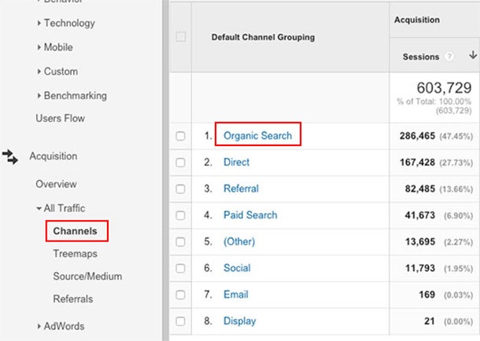Collapse the All Traffic section arrow
This screenshot has width=480, height=341.
click(39, 208)
